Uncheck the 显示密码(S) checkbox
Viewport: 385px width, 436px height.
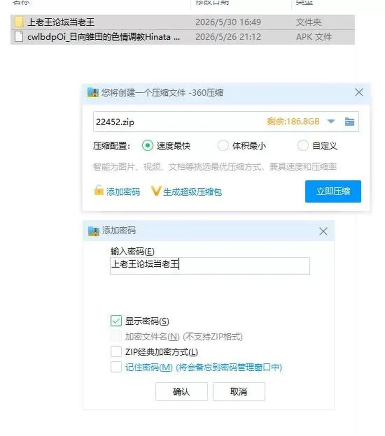(116, 321)
